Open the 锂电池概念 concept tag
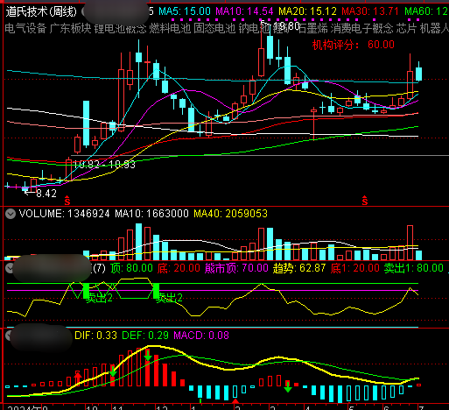Viewport: 449px width, 410px height. click(x=120, y=28)
